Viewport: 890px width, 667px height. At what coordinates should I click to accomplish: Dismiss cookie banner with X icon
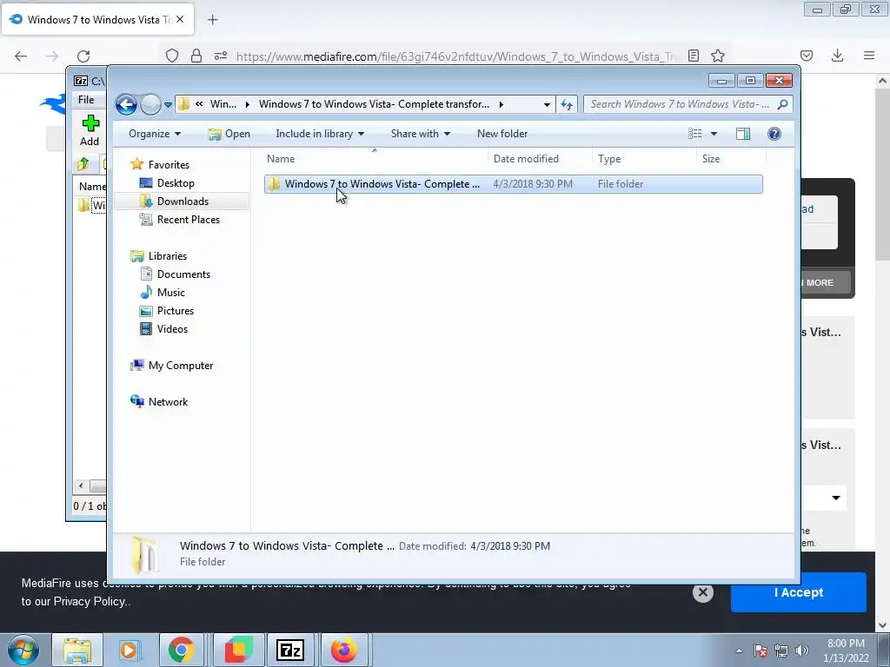pyautogui.click(x=702, y=592)
